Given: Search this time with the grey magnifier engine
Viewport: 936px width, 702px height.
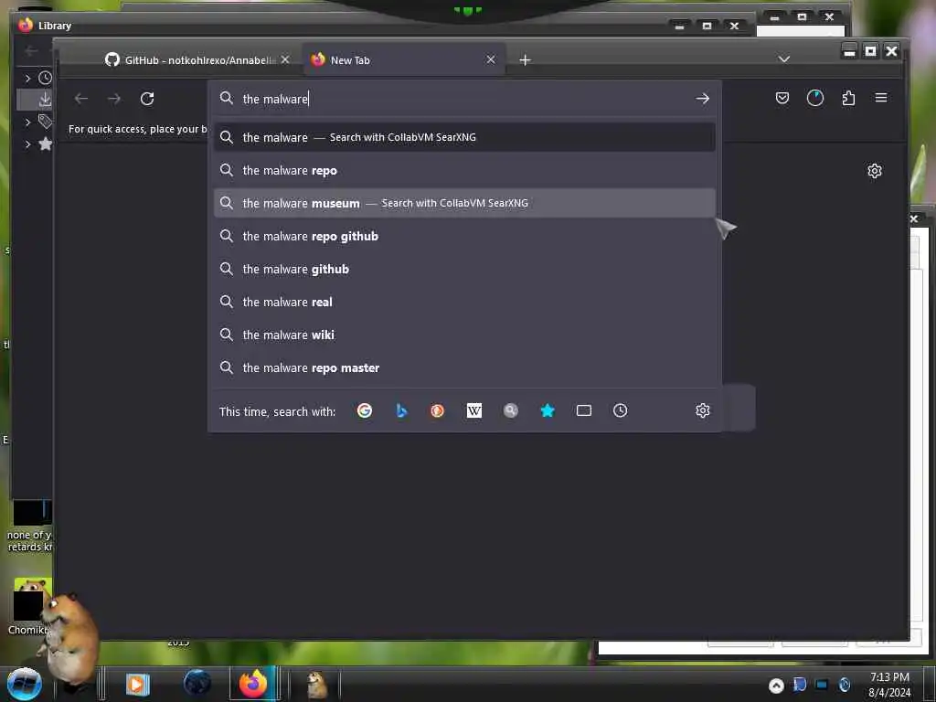Looking at the screenshot, I should (510, 410).
